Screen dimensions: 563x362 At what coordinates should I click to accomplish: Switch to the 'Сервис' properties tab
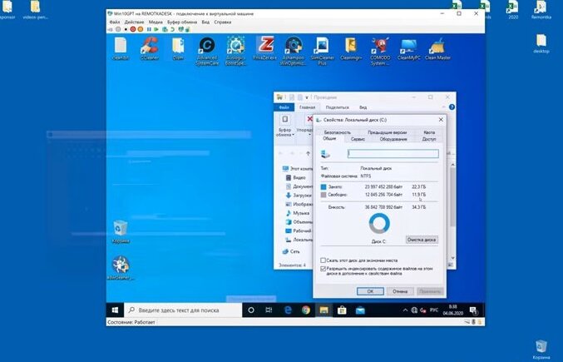[x=358, y=139]
